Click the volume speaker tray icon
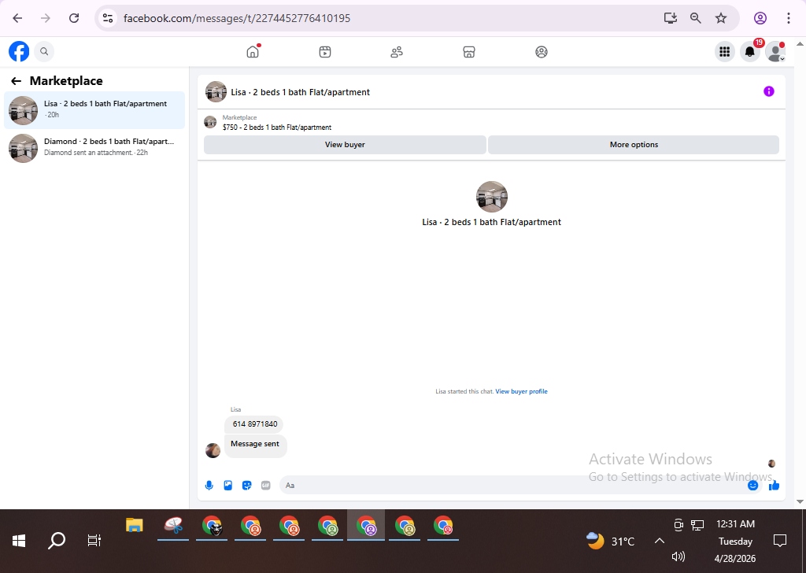Image resolution: width=806 pixels, height=573 pixels. pos(678,556)
